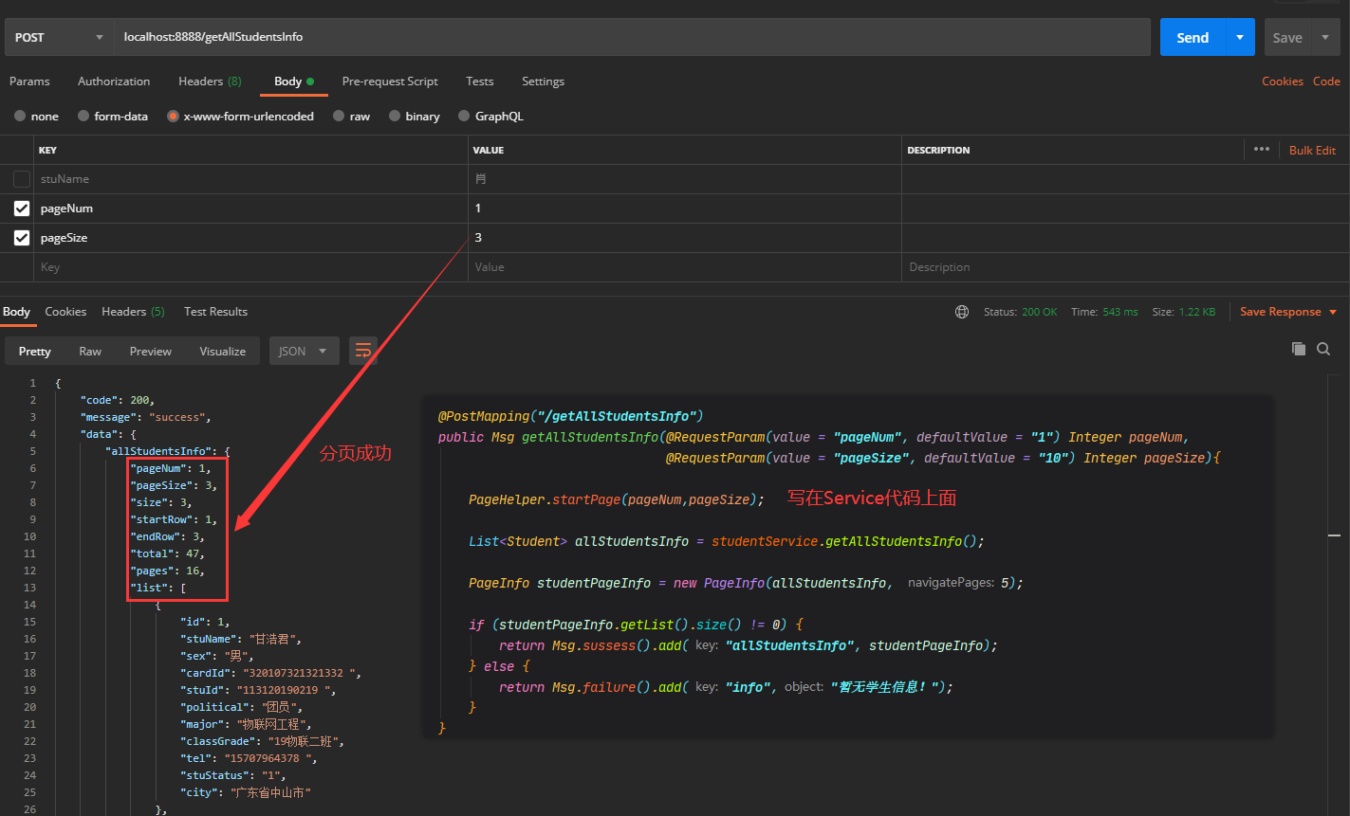Click the Bulk Edit link

pos(1312,150)
